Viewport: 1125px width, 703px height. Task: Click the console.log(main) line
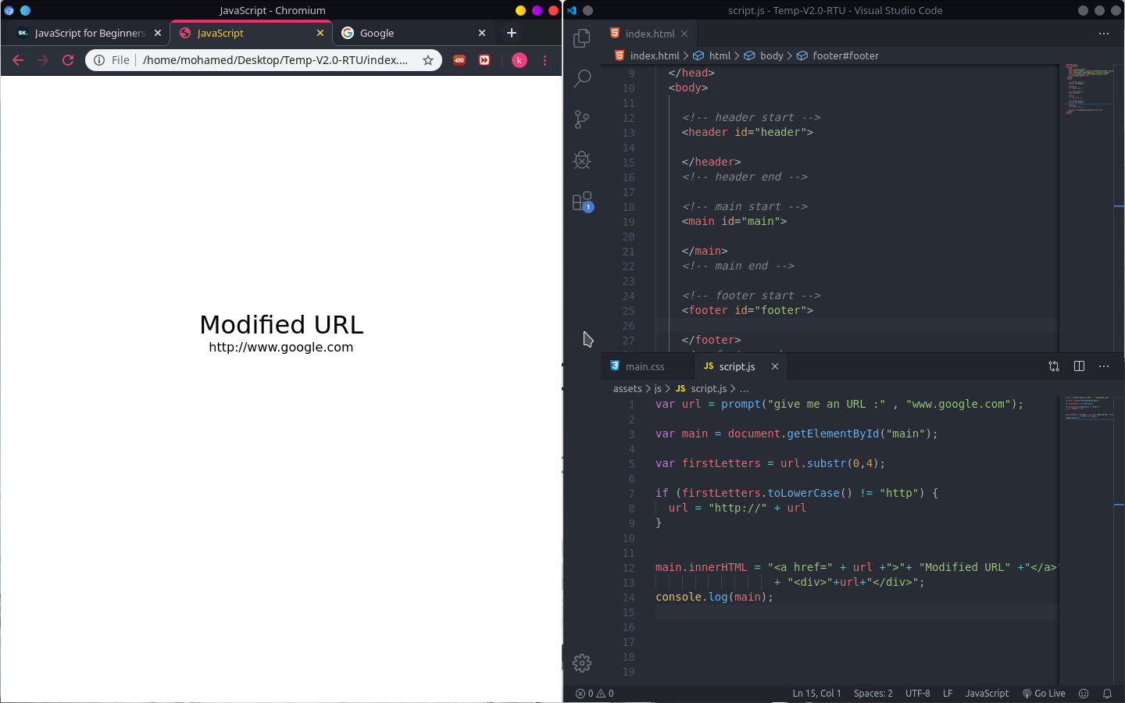pos(714,597)
